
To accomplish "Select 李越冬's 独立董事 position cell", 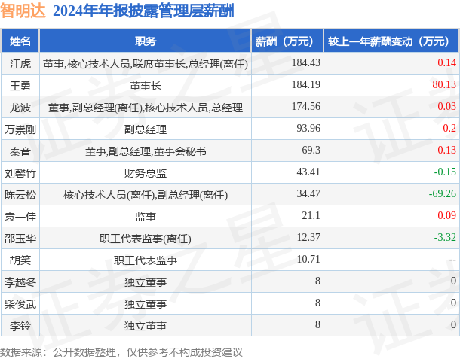I will (146, 282).
